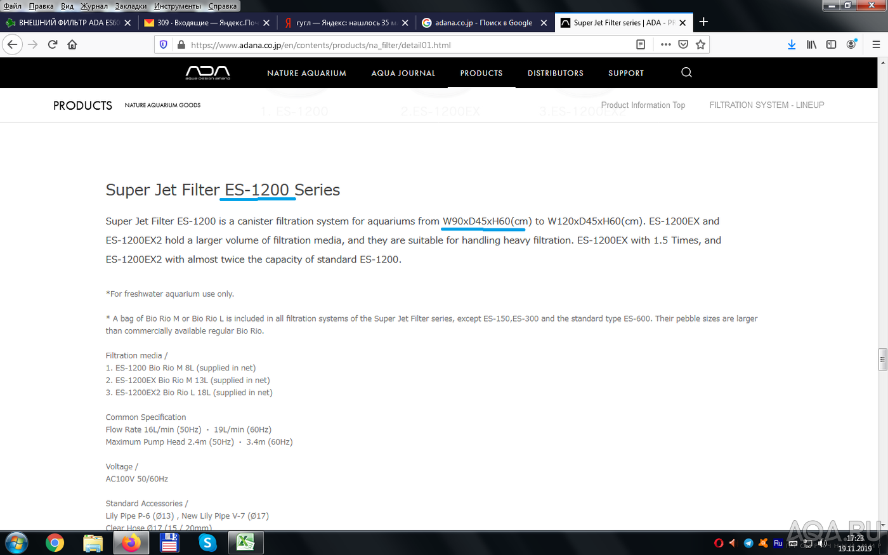Launch Chrome from the taskbar
The width and height of the screenshot is (888, 555).
(55, 543)
